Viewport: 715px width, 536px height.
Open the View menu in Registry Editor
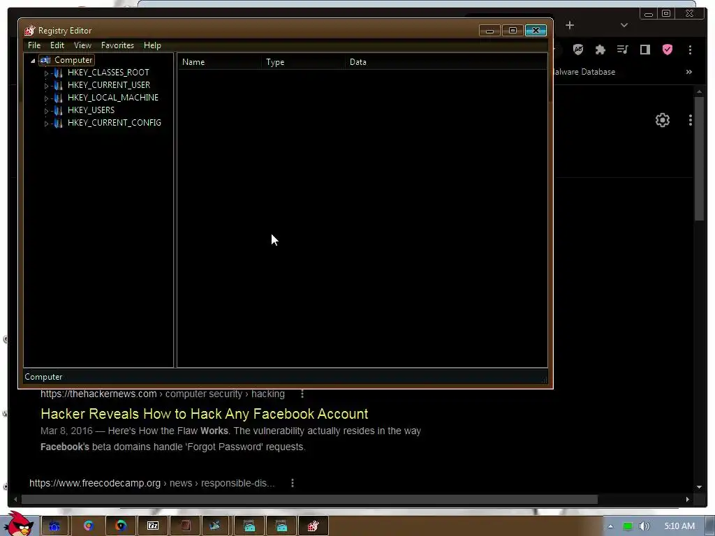click(x=82, y=45)
